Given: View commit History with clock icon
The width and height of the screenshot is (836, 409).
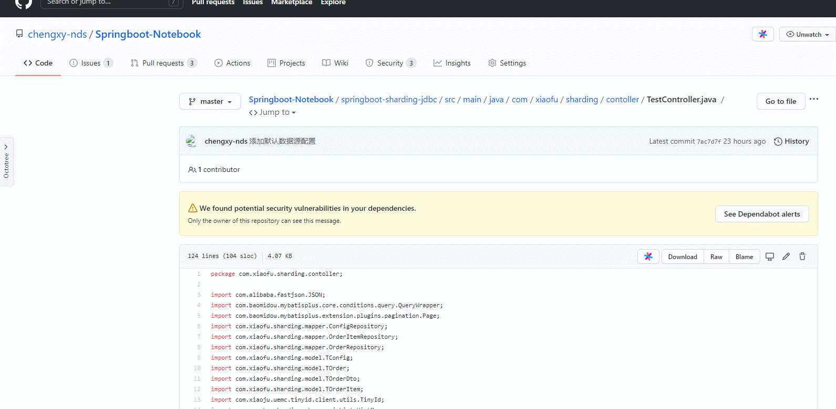Looking at the screenshot, I should (x=791, y=141).
